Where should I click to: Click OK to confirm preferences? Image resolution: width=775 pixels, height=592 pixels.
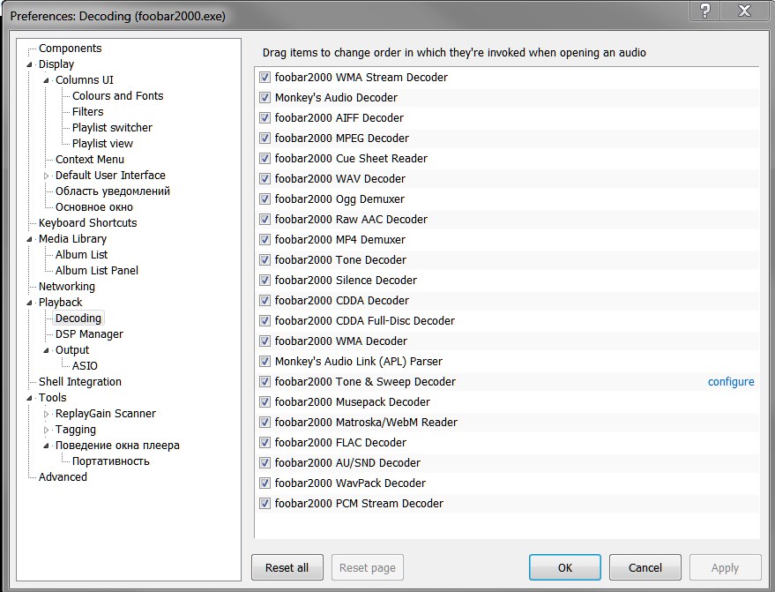[565, 567]
